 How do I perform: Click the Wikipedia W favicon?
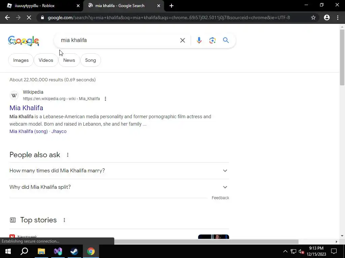[14, 95]
